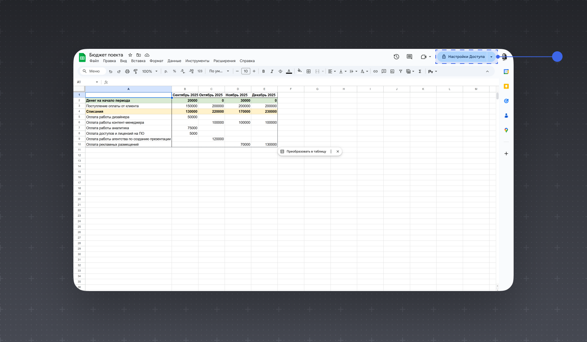Open the 100% zoom dropdown
Screen dimensions: 587x342
click(150, 71)
